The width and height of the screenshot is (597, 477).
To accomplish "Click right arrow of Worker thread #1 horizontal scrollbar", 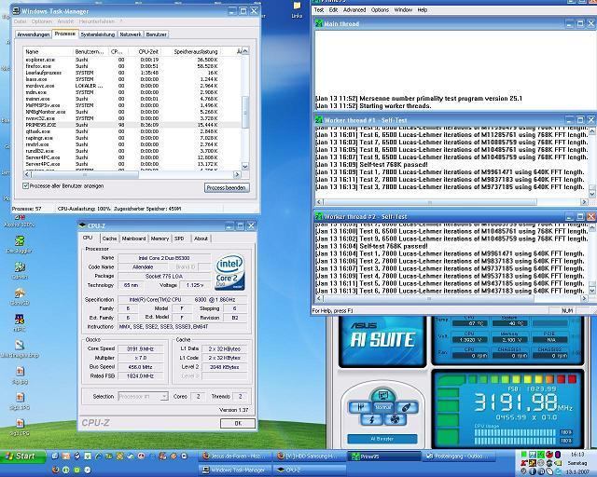I will tap(584, 202).
